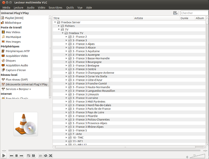The image size is (209, 159).
Task: Open the Outils menu
Action: [x=70, y=8]
